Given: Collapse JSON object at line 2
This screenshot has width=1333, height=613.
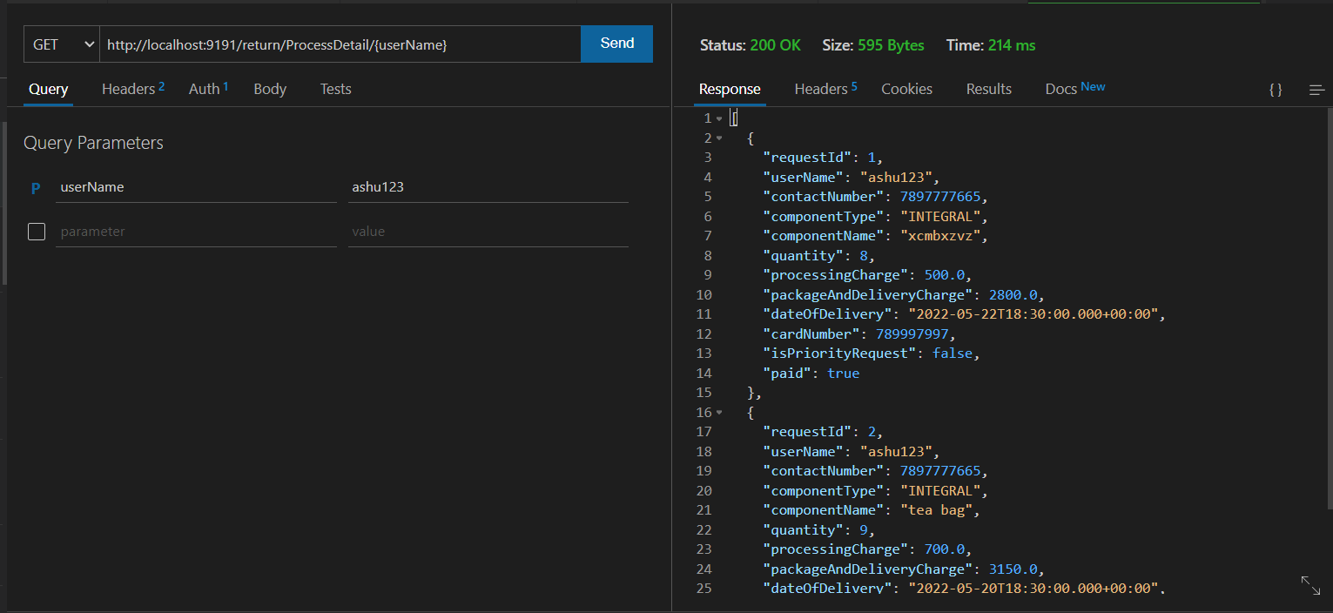Looking at the screenshot, I should click(720, 138).
